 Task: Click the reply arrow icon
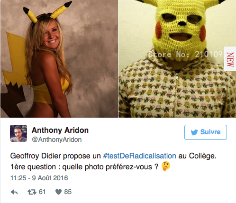(14, 192)
